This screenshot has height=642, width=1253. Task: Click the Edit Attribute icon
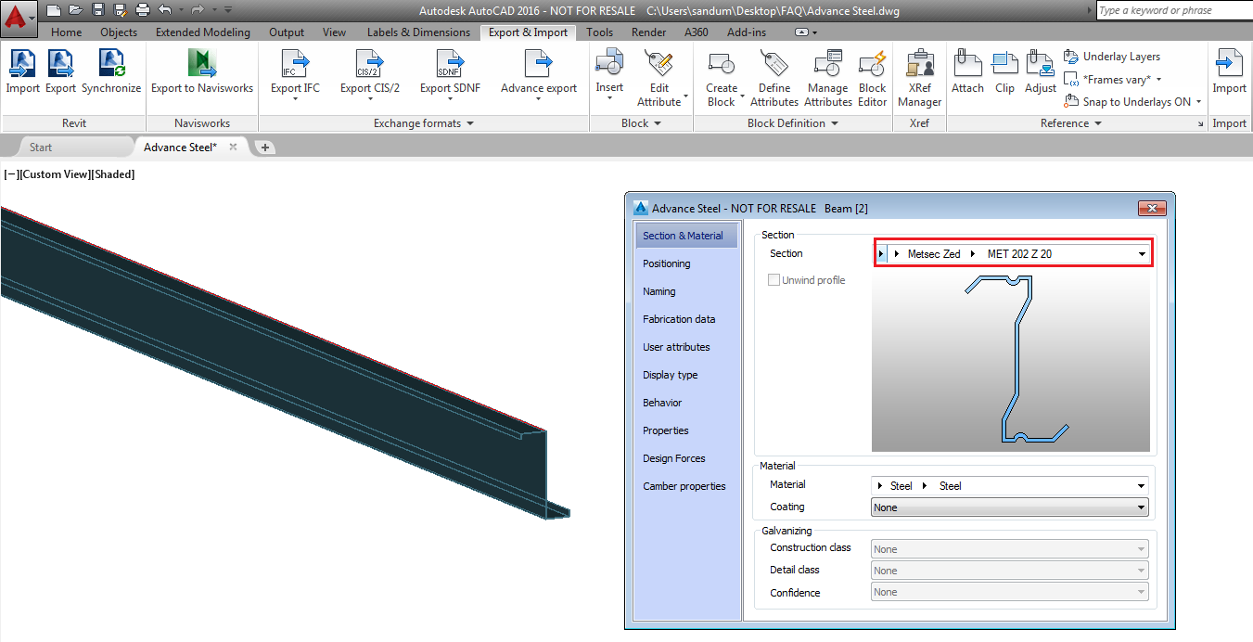(x=659, y=64)
